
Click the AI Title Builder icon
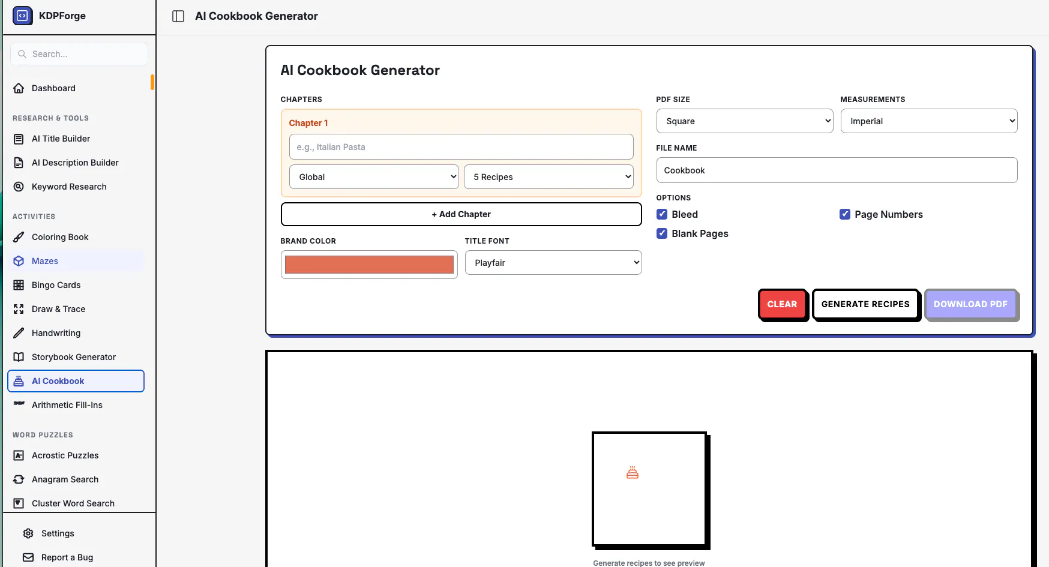point(19,139)
